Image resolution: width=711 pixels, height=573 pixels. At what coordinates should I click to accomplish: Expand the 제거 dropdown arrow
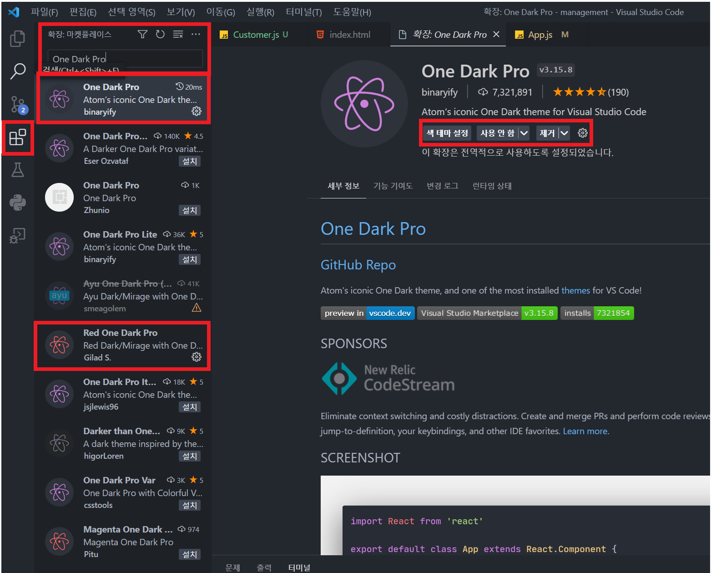tap(564, 133)
